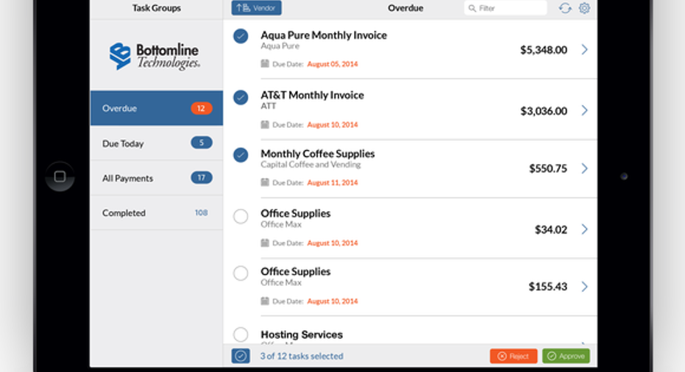The image size is (685, 372).
Task: Uncheck Monthly Coffee Supplies task
Action: click(x=241, y=154)
